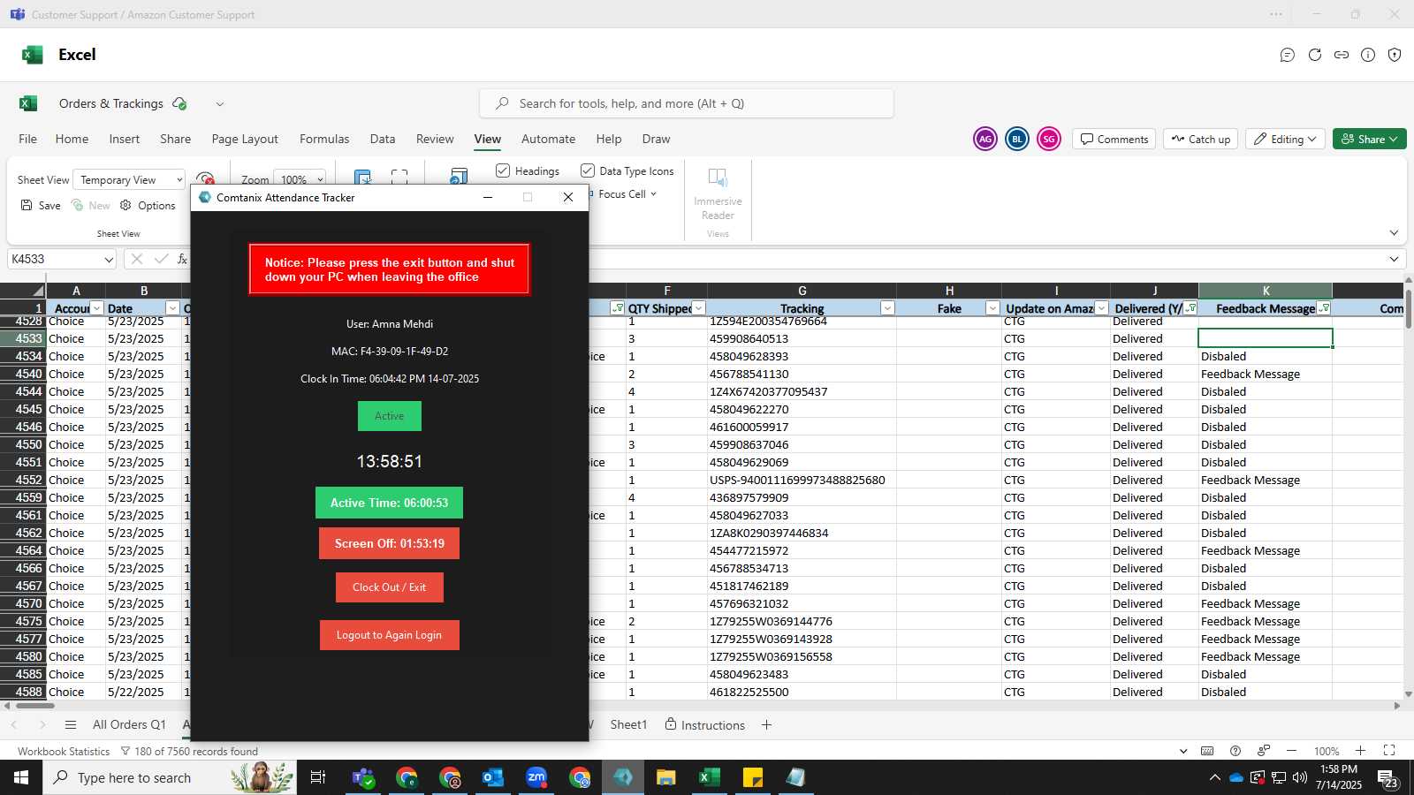This screenshot has height=795, width=1414.
Task: Click the Excel file icon beside Orders & Trackings
Action: (28, 103)
